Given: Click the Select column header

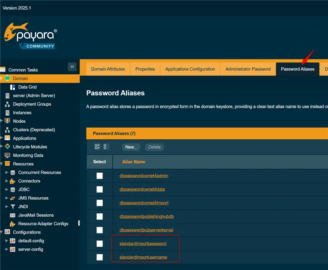Looking at the screenshot, I should [100, 162].
